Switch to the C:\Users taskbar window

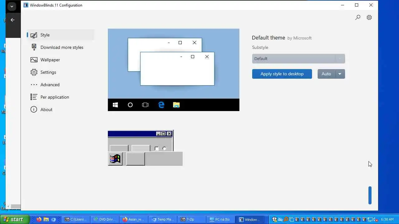pyautogui.click(x=76, y=219)
